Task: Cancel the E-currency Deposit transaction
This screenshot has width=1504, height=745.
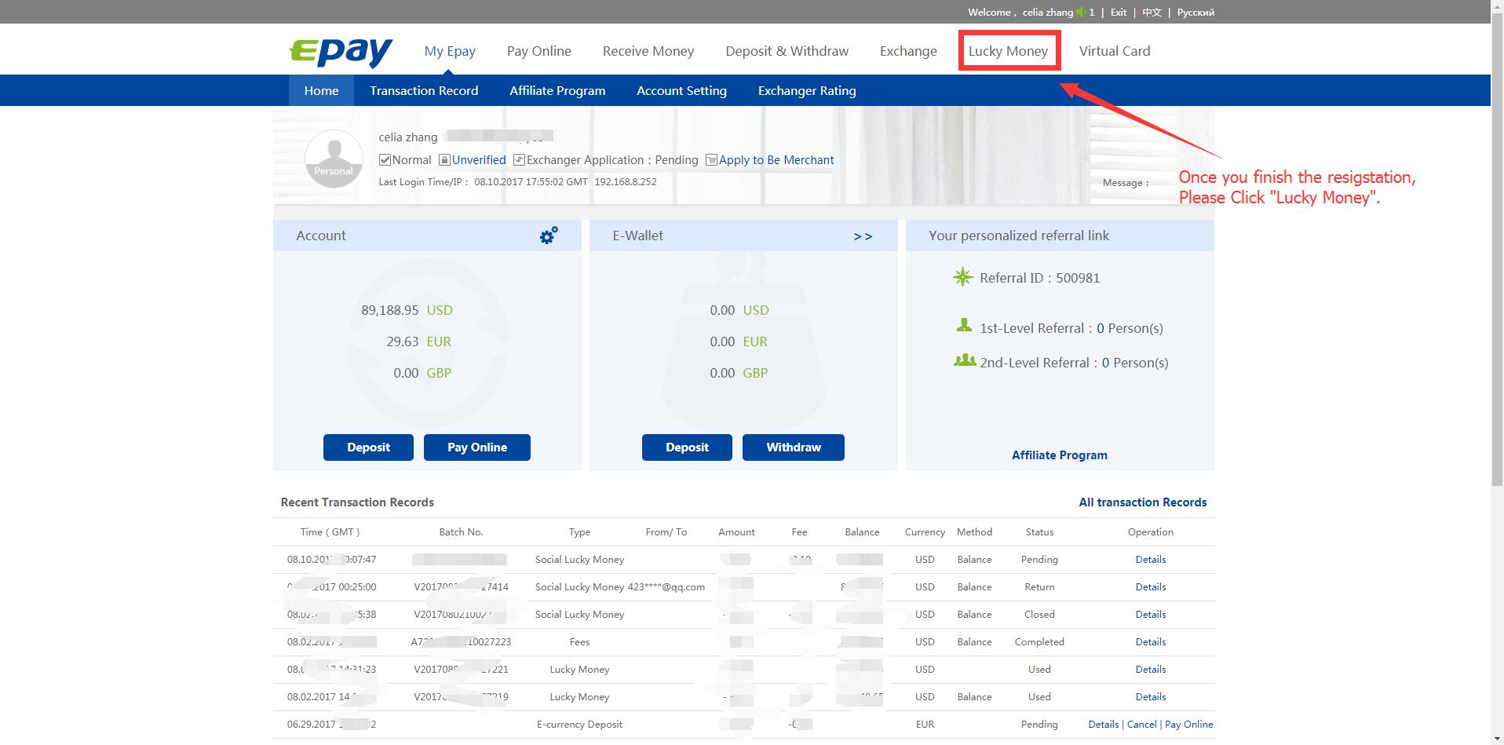Action: tap(1141, 725)
